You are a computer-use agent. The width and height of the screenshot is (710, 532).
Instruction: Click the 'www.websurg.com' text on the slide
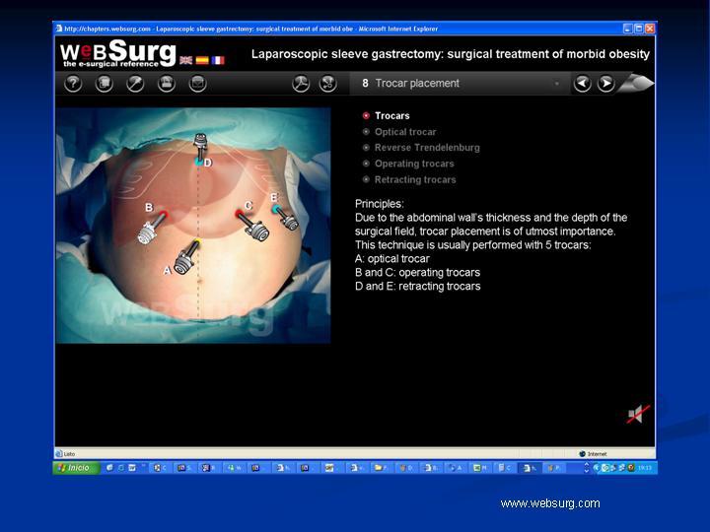click(x=550, y=503)
